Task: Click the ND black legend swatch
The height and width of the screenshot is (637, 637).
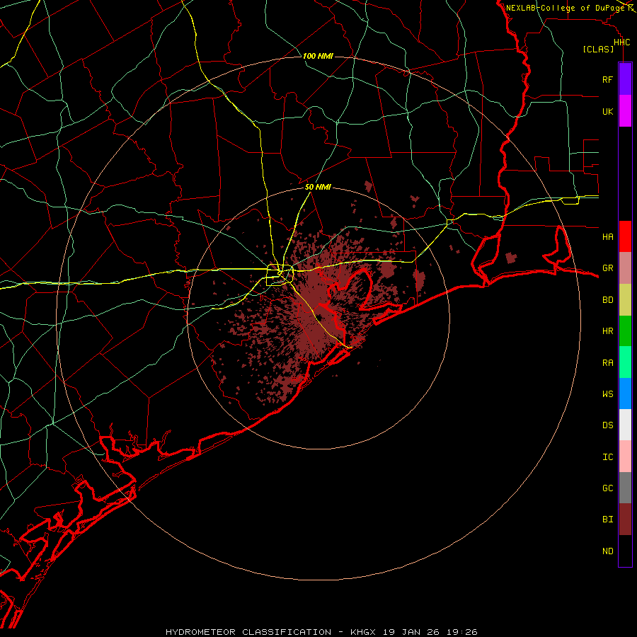Action: coord(625,551)
